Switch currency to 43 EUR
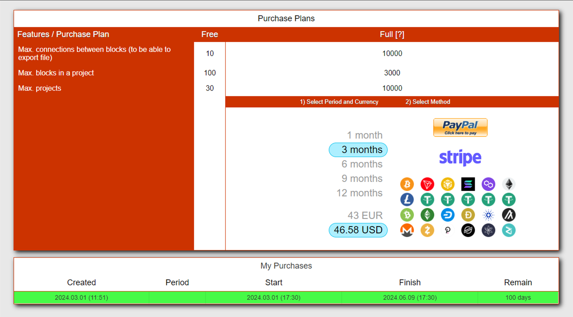The image size is (573, 317). 365,216
